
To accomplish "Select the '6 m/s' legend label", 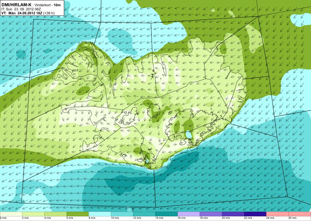I will [x=70, y=218].
